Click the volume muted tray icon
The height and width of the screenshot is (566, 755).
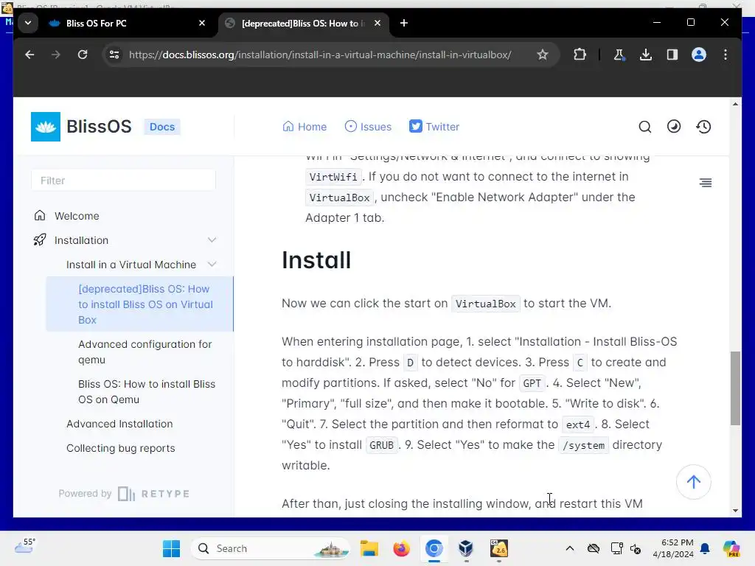(x=636, y=548)
